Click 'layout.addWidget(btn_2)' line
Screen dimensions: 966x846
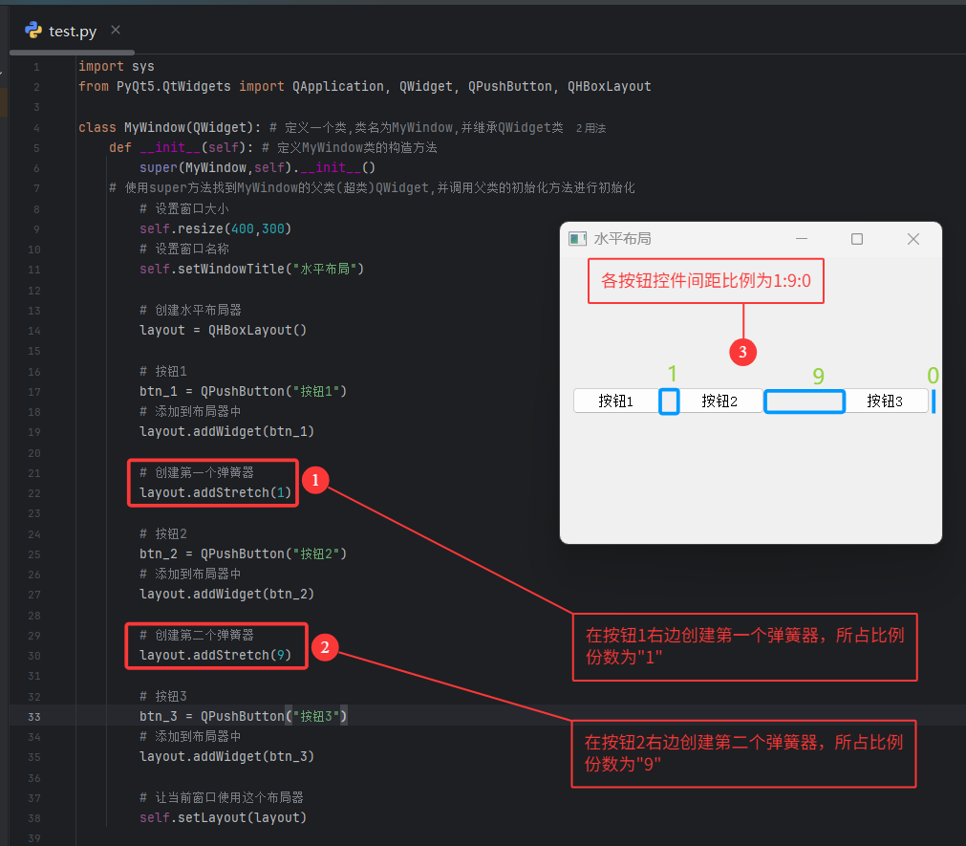tap(226, 594)
